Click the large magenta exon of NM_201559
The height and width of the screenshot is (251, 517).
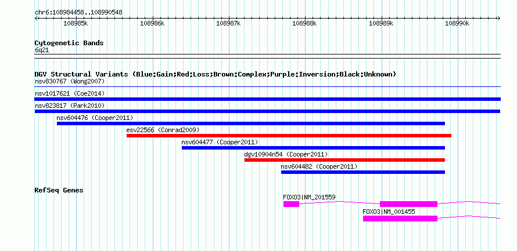coord(408,204)
